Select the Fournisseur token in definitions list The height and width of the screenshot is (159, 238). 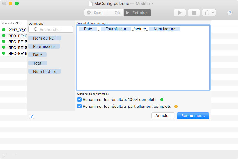pos(44,46)
